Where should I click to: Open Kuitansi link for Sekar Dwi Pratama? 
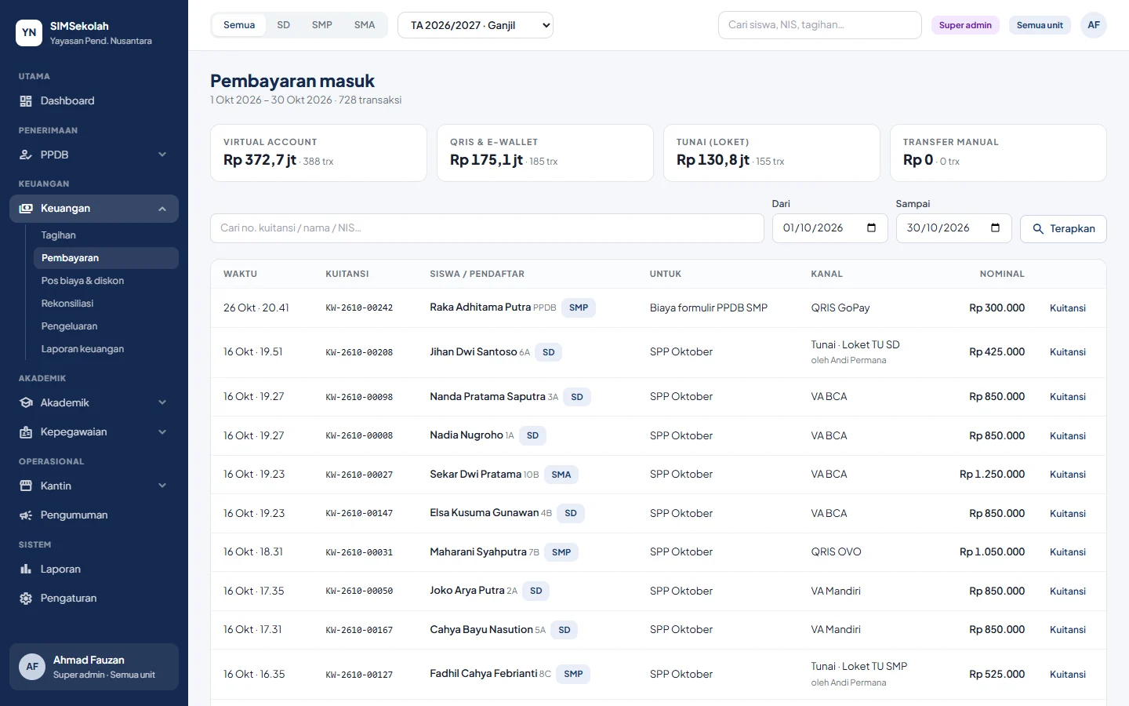[1068, 475]
